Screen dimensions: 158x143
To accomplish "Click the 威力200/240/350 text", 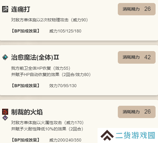I will pyautogui.click(x=65, y=140).
